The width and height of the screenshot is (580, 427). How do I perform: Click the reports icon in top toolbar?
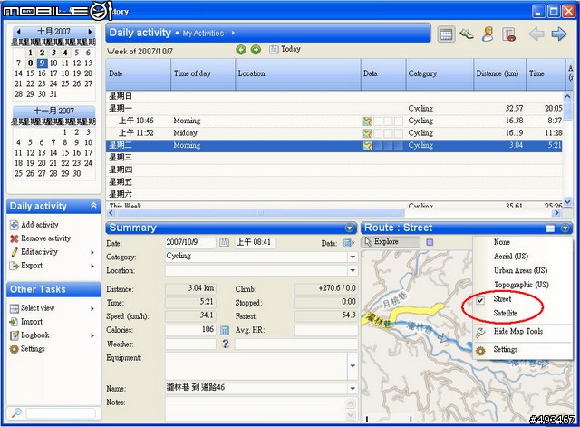click(509, 34)
